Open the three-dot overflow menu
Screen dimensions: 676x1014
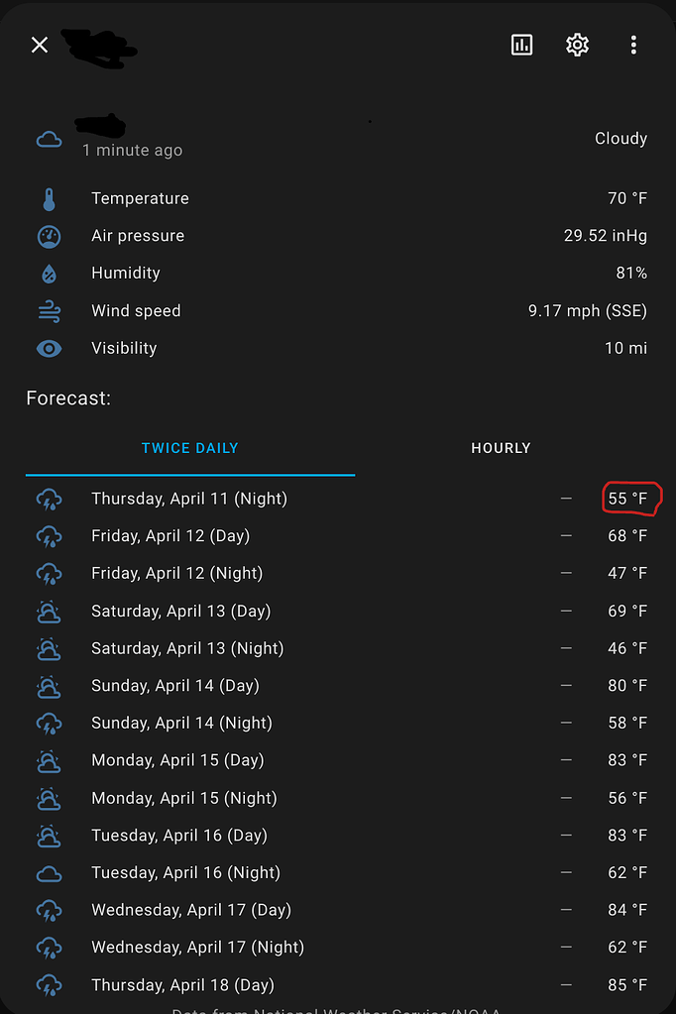coord(633,45)
